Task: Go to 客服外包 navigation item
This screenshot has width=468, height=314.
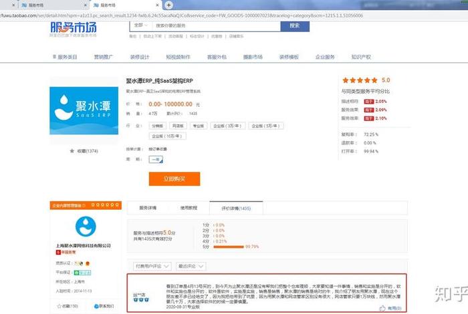Action: [x=217, y=57]
